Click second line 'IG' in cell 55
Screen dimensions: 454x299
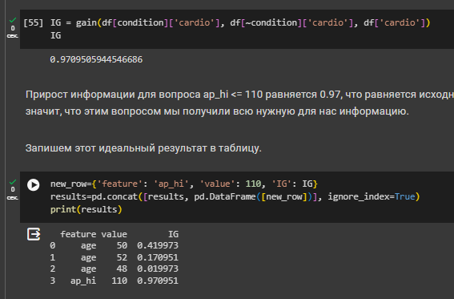(x=55, y=35)
